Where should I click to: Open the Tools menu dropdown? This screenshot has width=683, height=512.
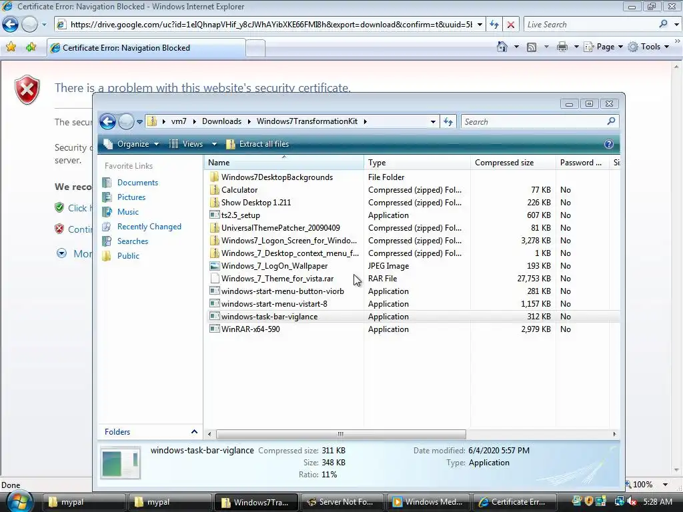point(649,47)
